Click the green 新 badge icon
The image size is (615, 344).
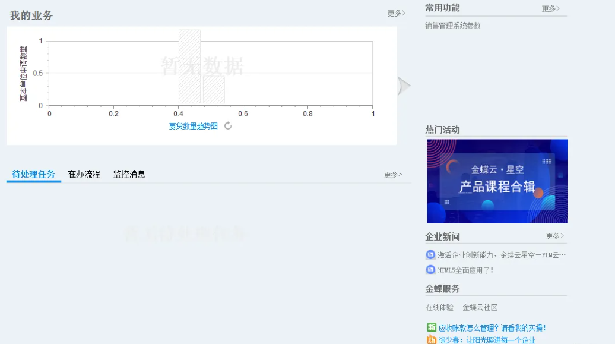click(x=432, y=327)
